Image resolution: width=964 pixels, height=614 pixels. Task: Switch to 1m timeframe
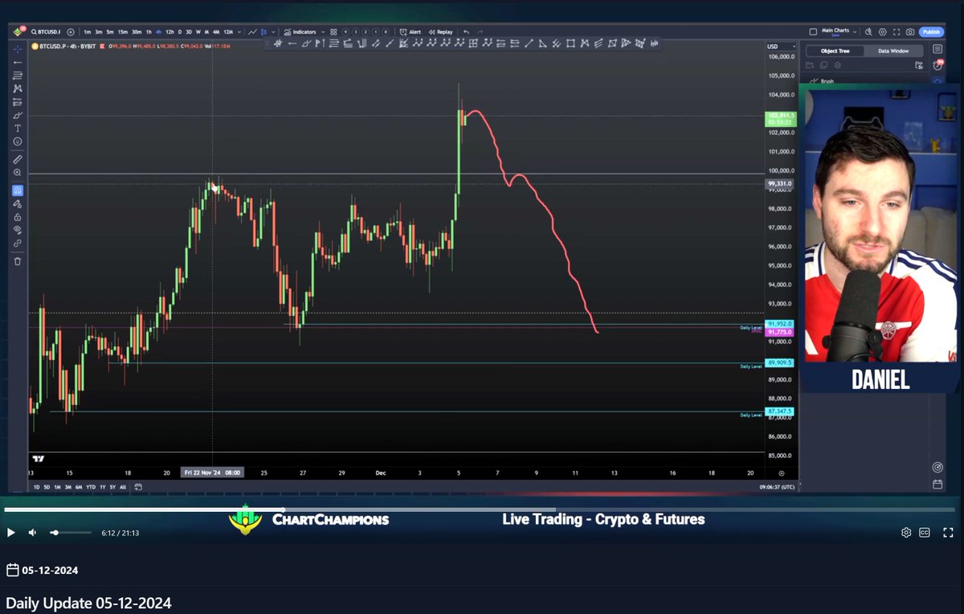click(x=87, y=32)
